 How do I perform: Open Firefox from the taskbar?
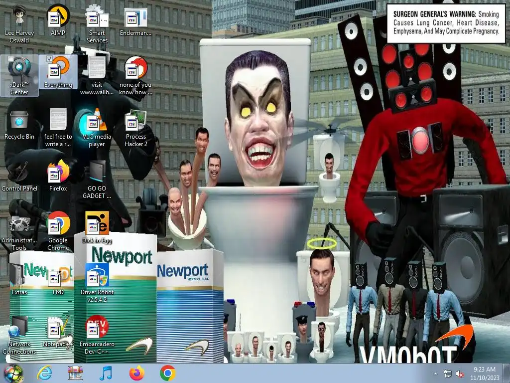click(x=136, y=373)
